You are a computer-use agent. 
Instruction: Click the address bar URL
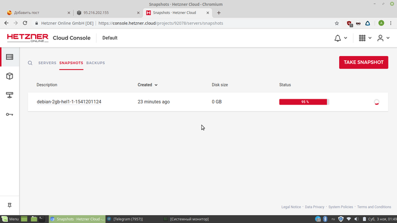[161, 23]
